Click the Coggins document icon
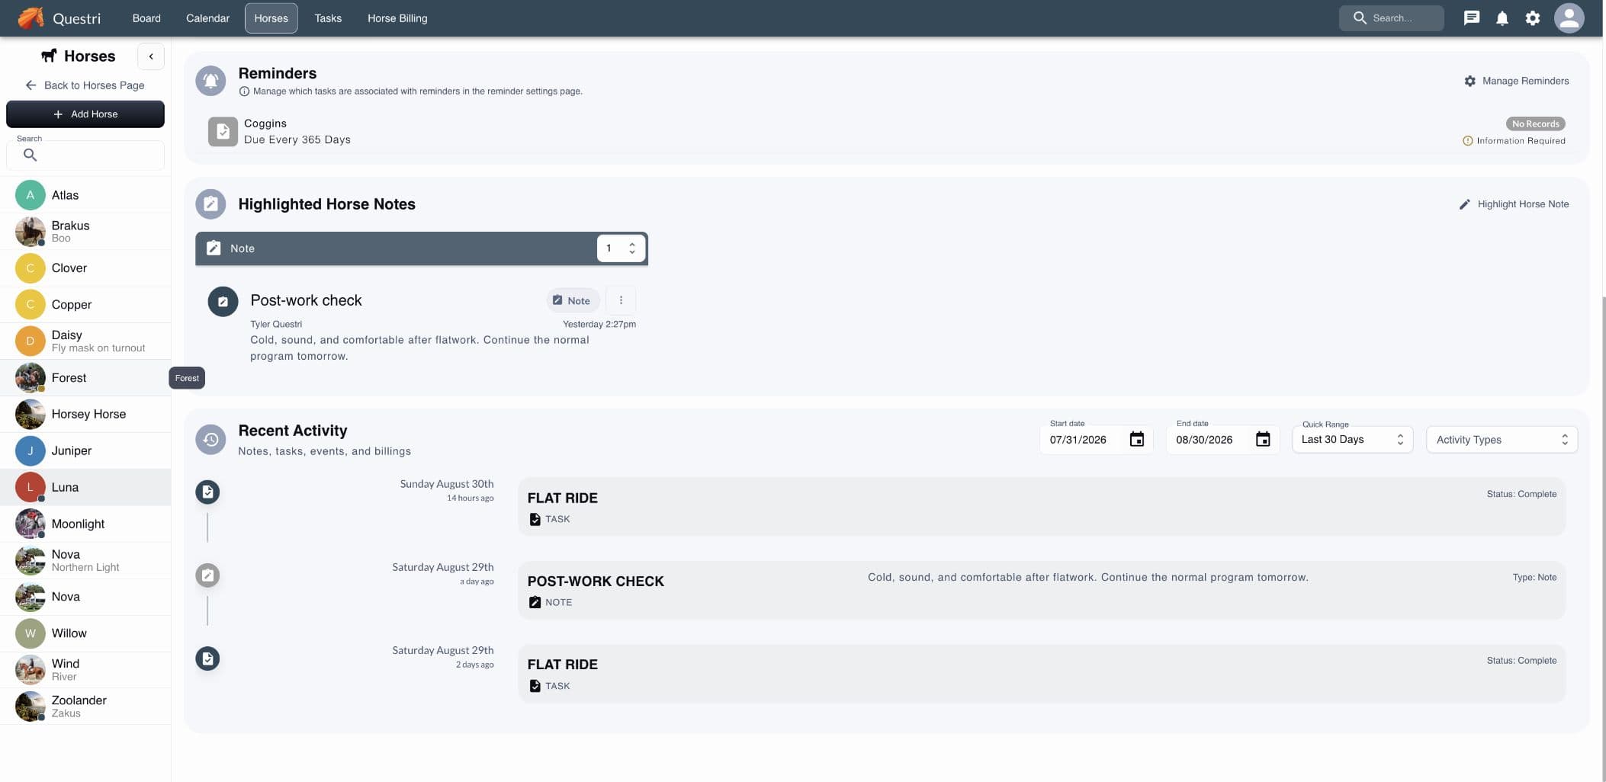This screenshot has height=782, width=1606. [223, 131]
